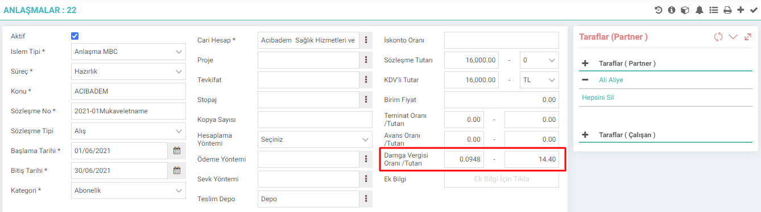Click the info circle icon
761x212 pixels.
click(x=671, y=10)
